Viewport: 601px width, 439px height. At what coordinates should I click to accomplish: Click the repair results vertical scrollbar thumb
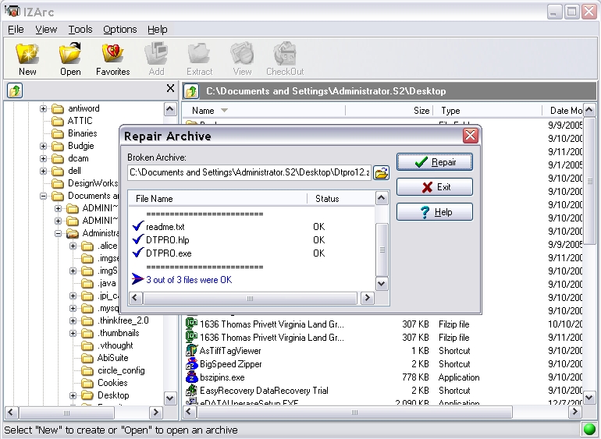tap(382, 250)
